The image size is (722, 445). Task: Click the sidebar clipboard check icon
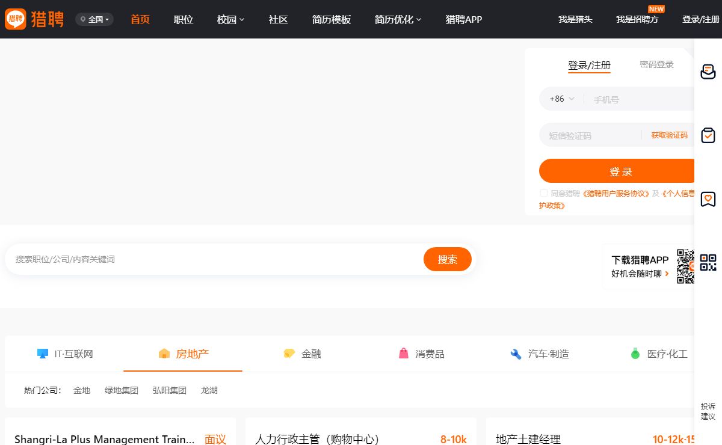(x=708, y=135)
